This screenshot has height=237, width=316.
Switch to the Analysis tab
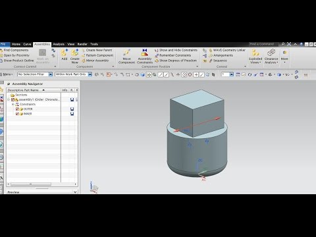59,44
